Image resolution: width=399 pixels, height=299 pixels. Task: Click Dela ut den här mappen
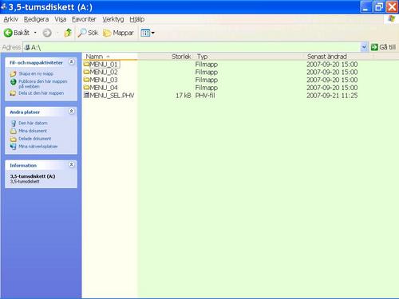coord(41,93)
